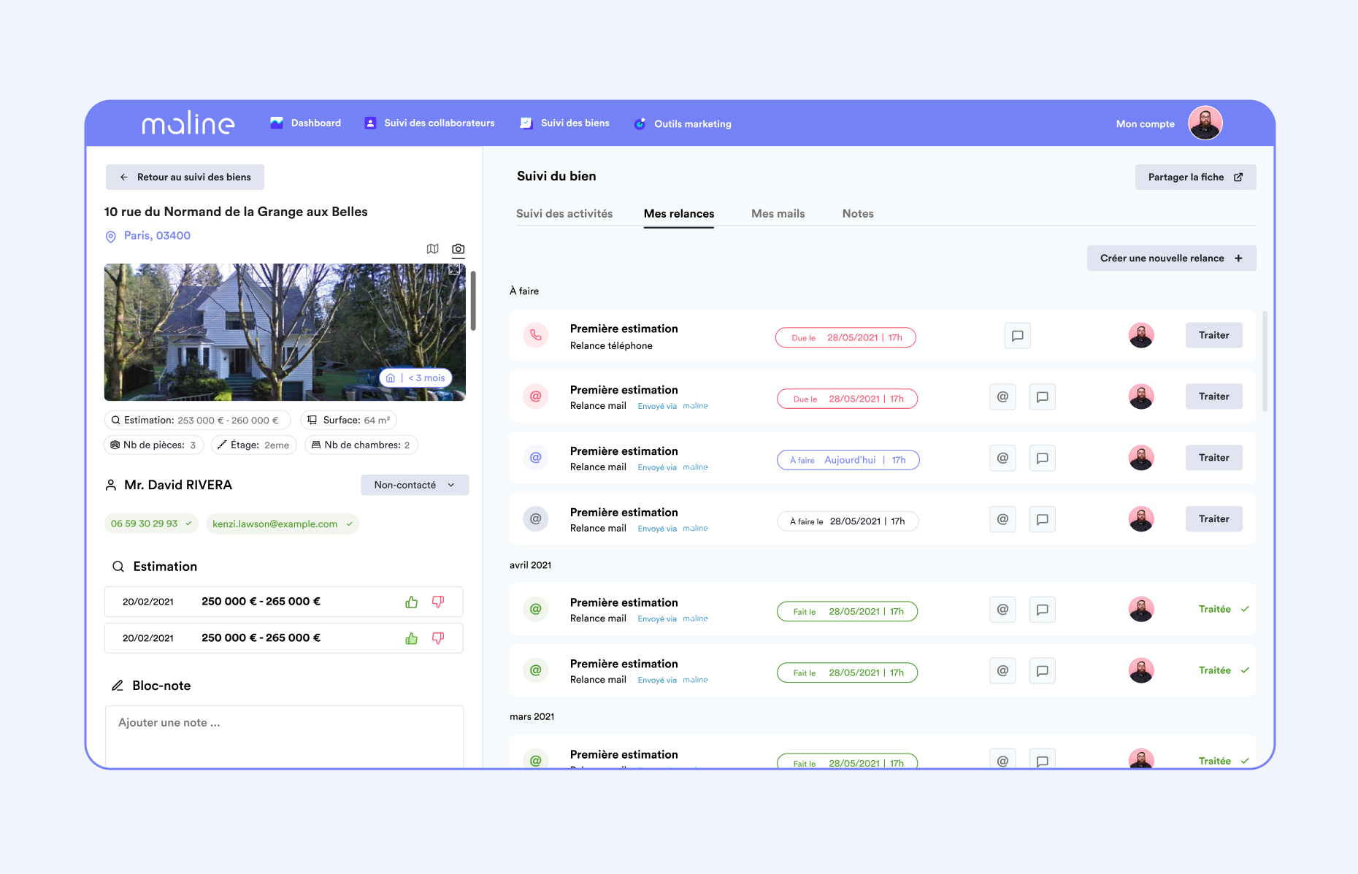Open Suivi des collaborateurs in the navigation
The width and height of the screenshot is (1358, 874).
click(x=429, y=123)
